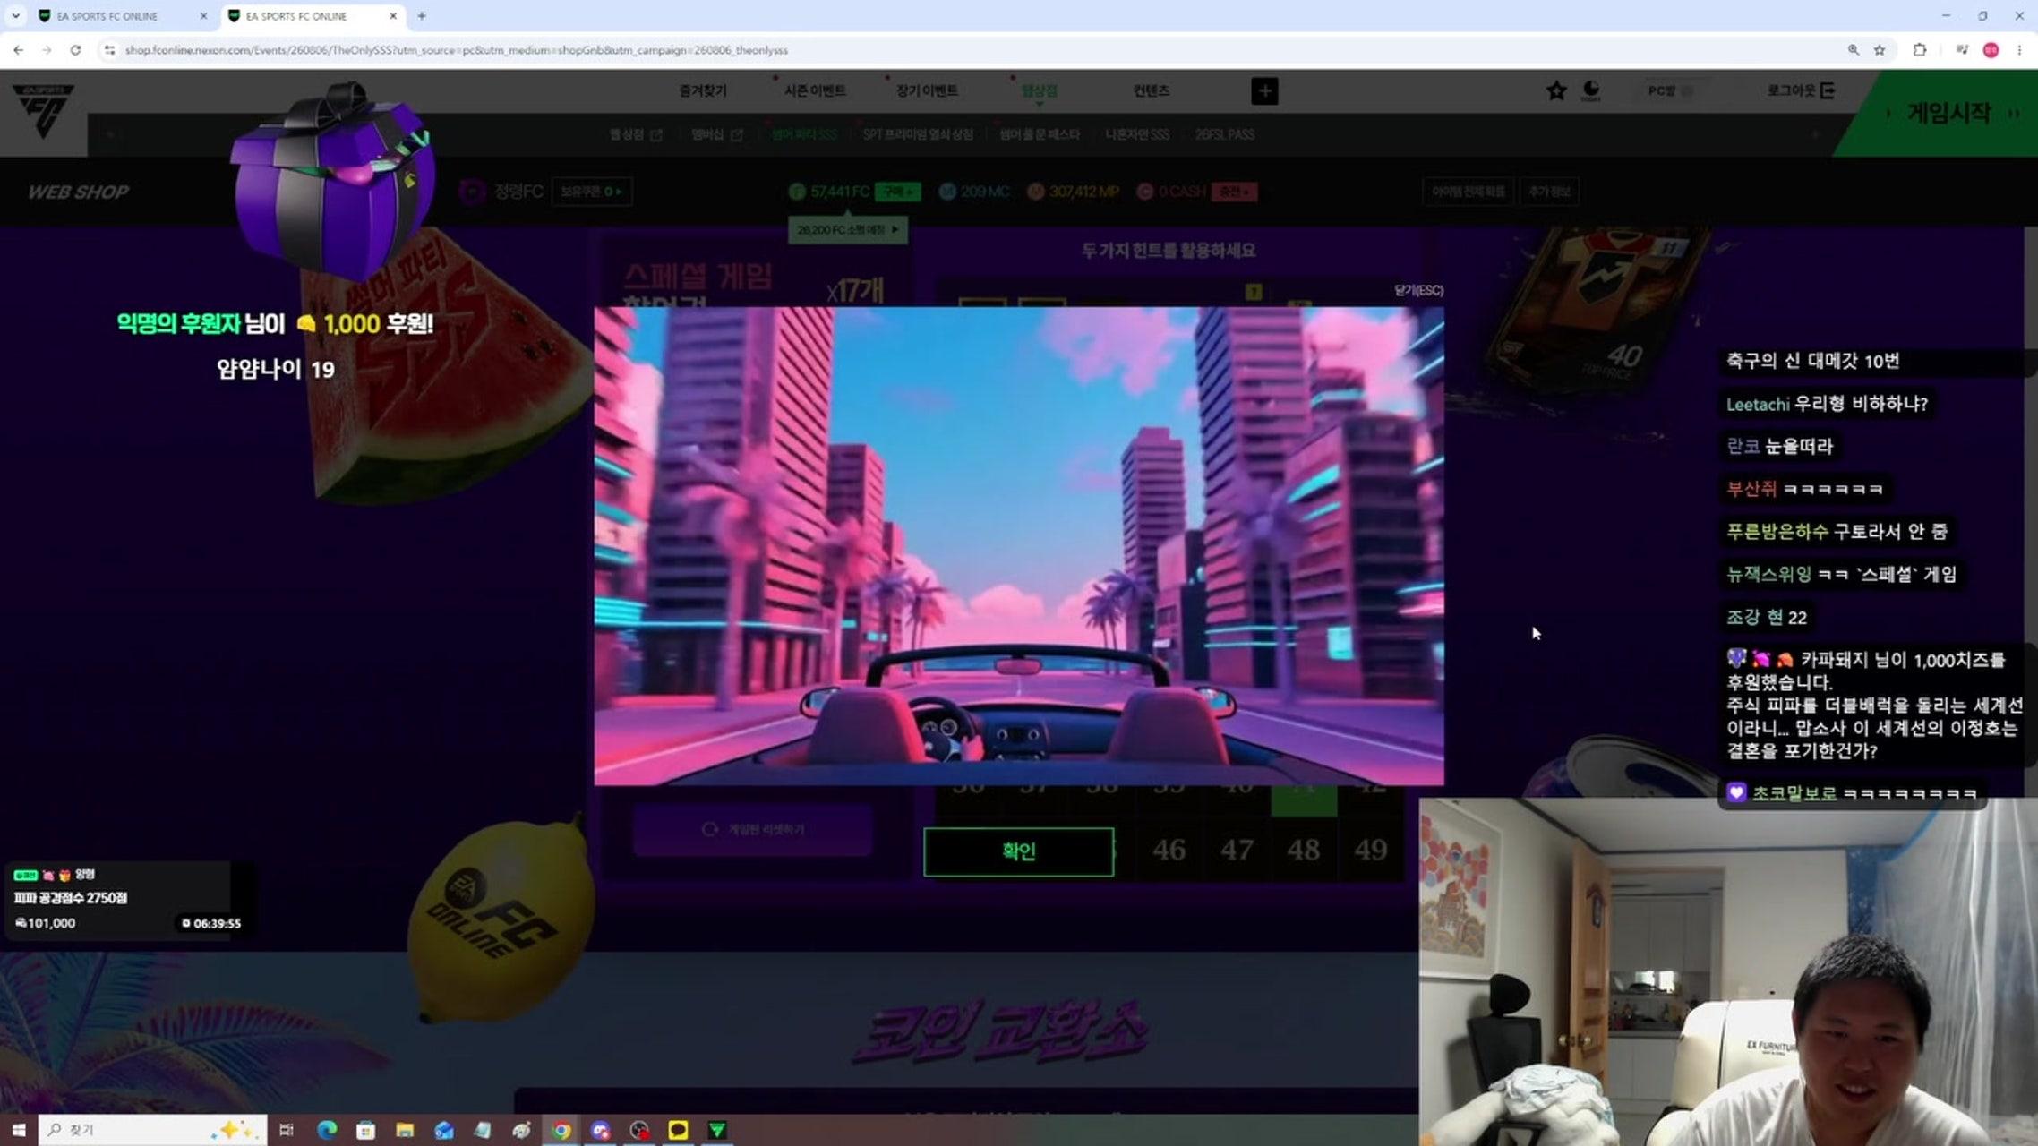The width and height of the screenshot is (2038, 1146).
Task: Open the 웹상점 menu
Action: point(1039,90)
